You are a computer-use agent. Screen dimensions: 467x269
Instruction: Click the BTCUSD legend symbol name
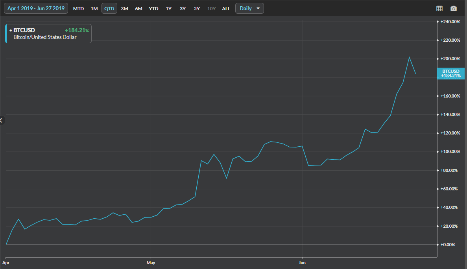[24, 30]
